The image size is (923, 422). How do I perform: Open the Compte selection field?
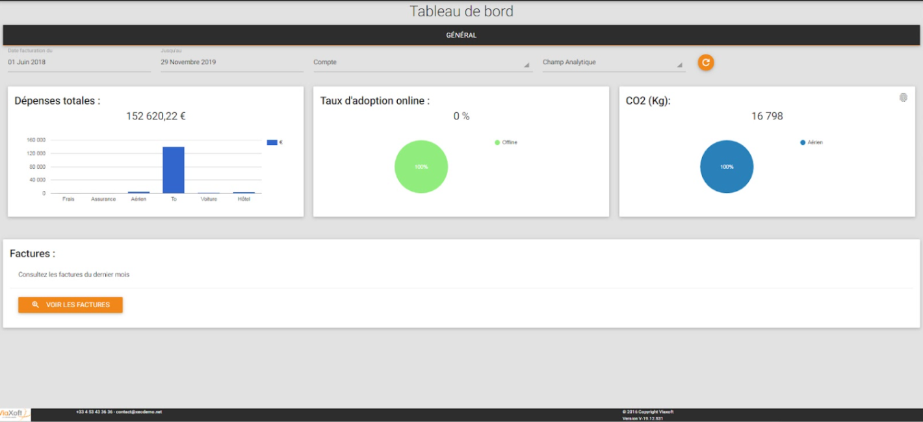[422, 63]
